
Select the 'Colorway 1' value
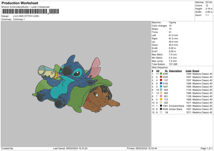tap(19, 19)
